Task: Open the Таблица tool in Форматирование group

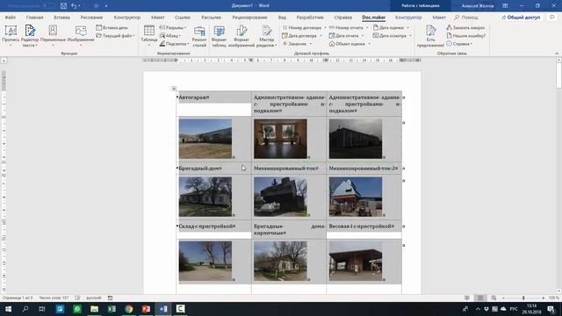Action: coord(148,35)
